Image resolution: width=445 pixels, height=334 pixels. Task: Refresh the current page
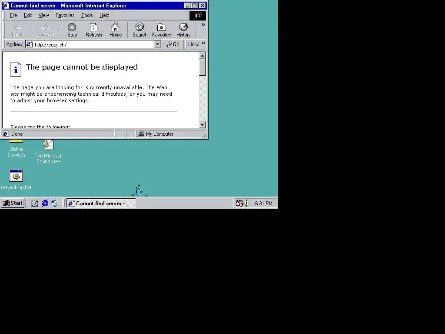click(94, 30)
